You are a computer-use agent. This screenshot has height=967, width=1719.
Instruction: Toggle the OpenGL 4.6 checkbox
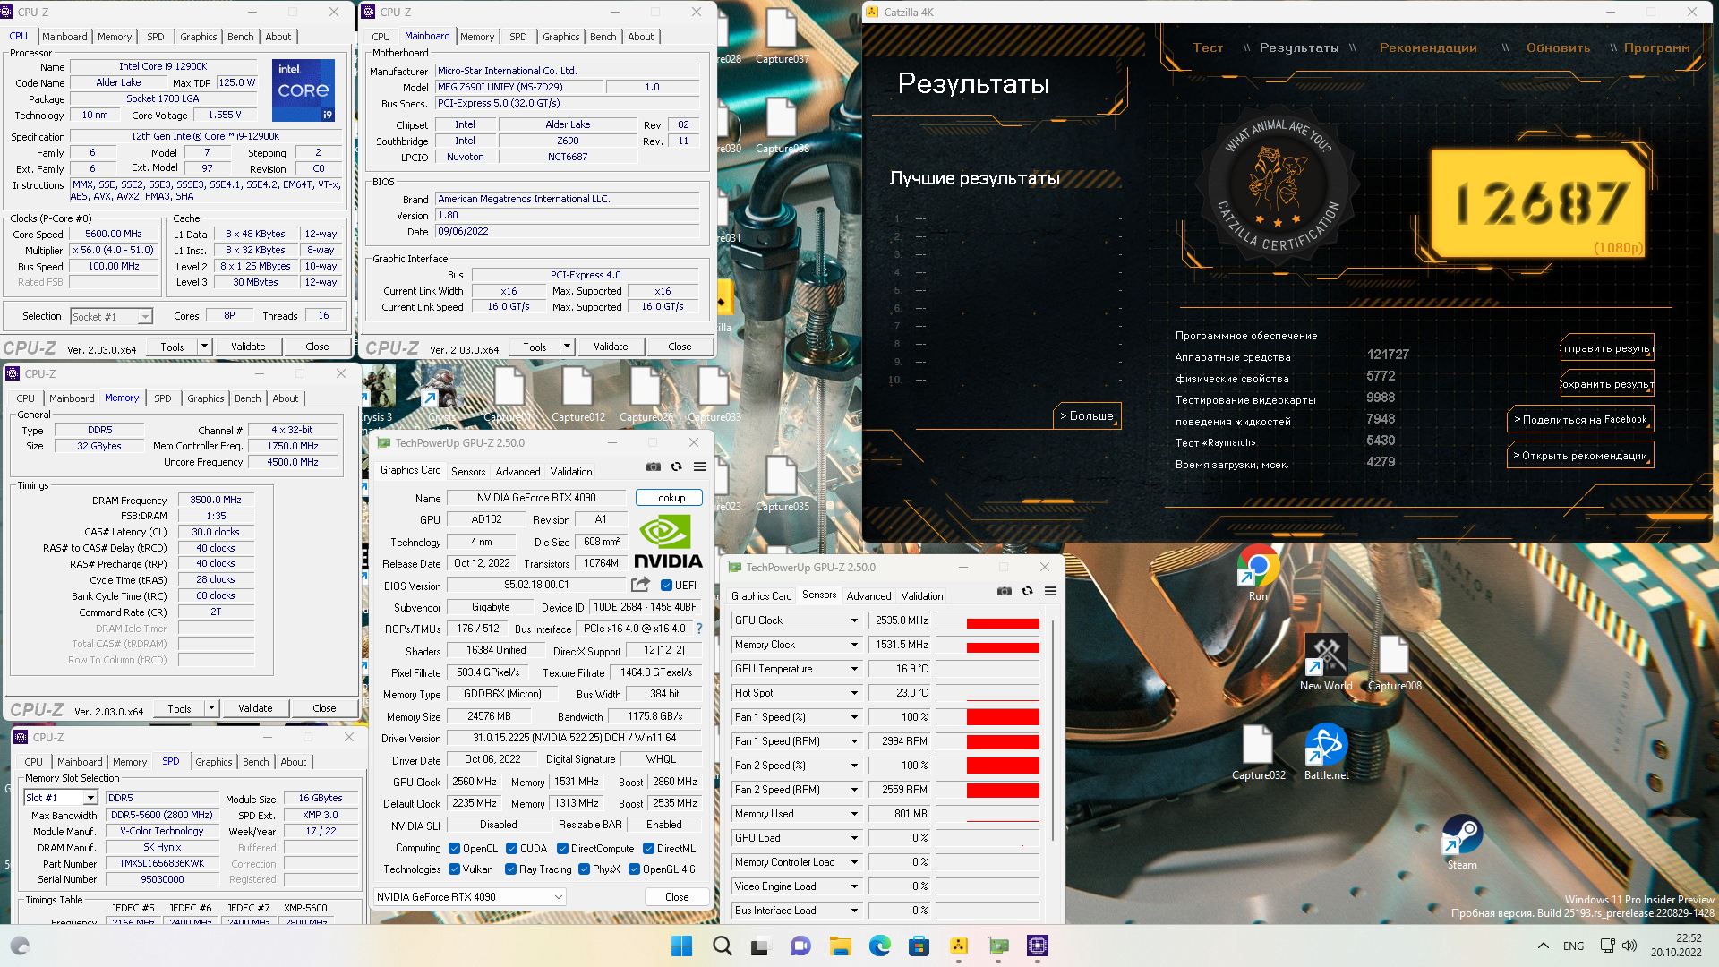[x=634, y=869]
